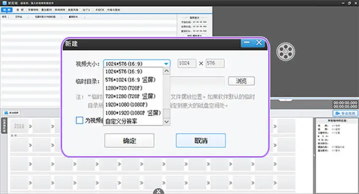Click the 添加视频 add video icon button

pyautogui.click(x=11, y=113)
